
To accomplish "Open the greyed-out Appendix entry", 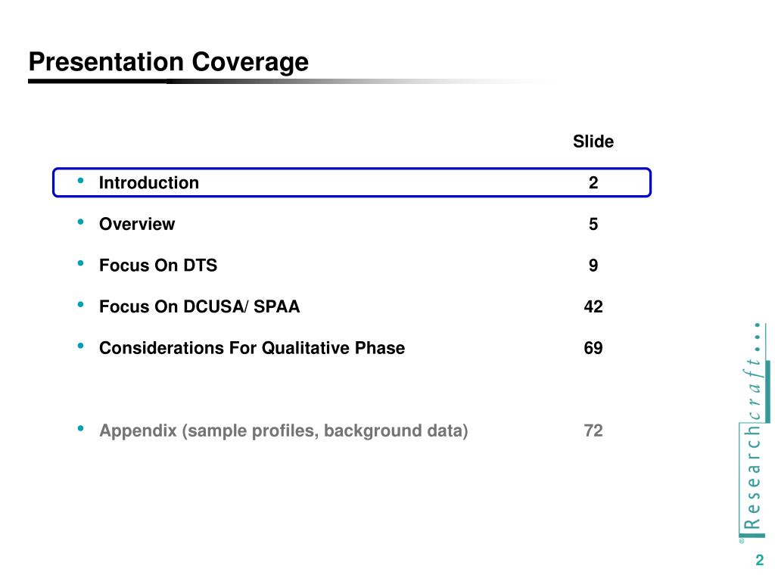I will [x=284, y=431].
